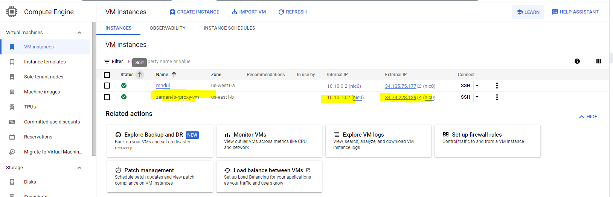This screenshot has height=197, width=613.
Task: Collapse the Storage sidebar section
Action: click(79, 168)
